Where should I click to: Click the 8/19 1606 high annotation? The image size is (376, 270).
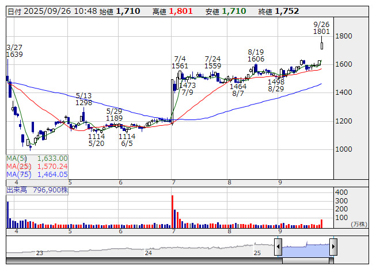tap(256, 55)
